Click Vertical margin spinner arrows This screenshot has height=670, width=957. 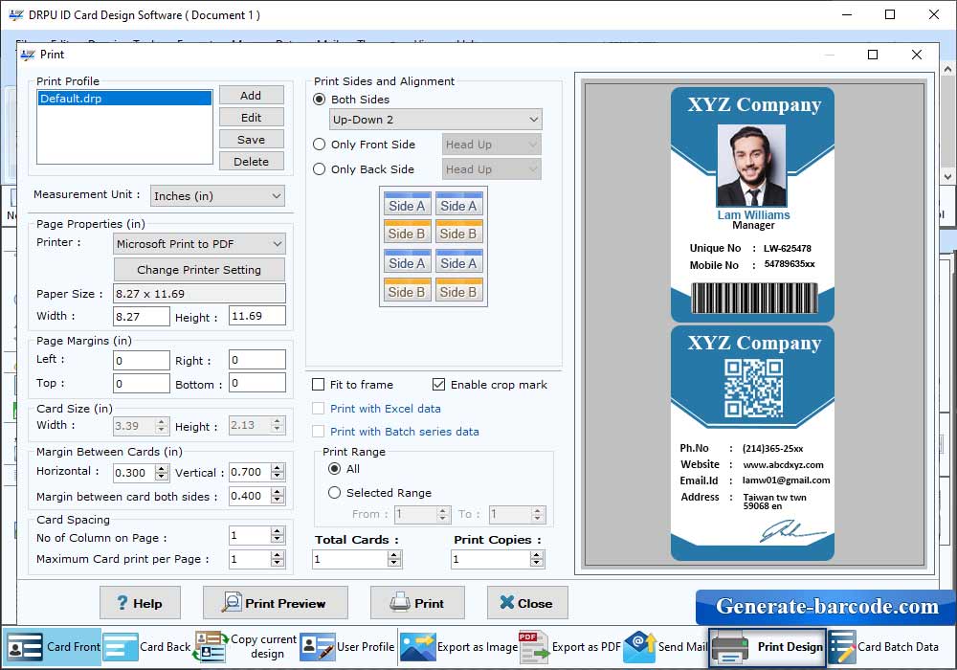[278, 472]
